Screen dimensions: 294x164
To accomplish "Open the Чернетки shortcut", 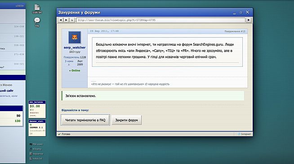I will point(36,154).
